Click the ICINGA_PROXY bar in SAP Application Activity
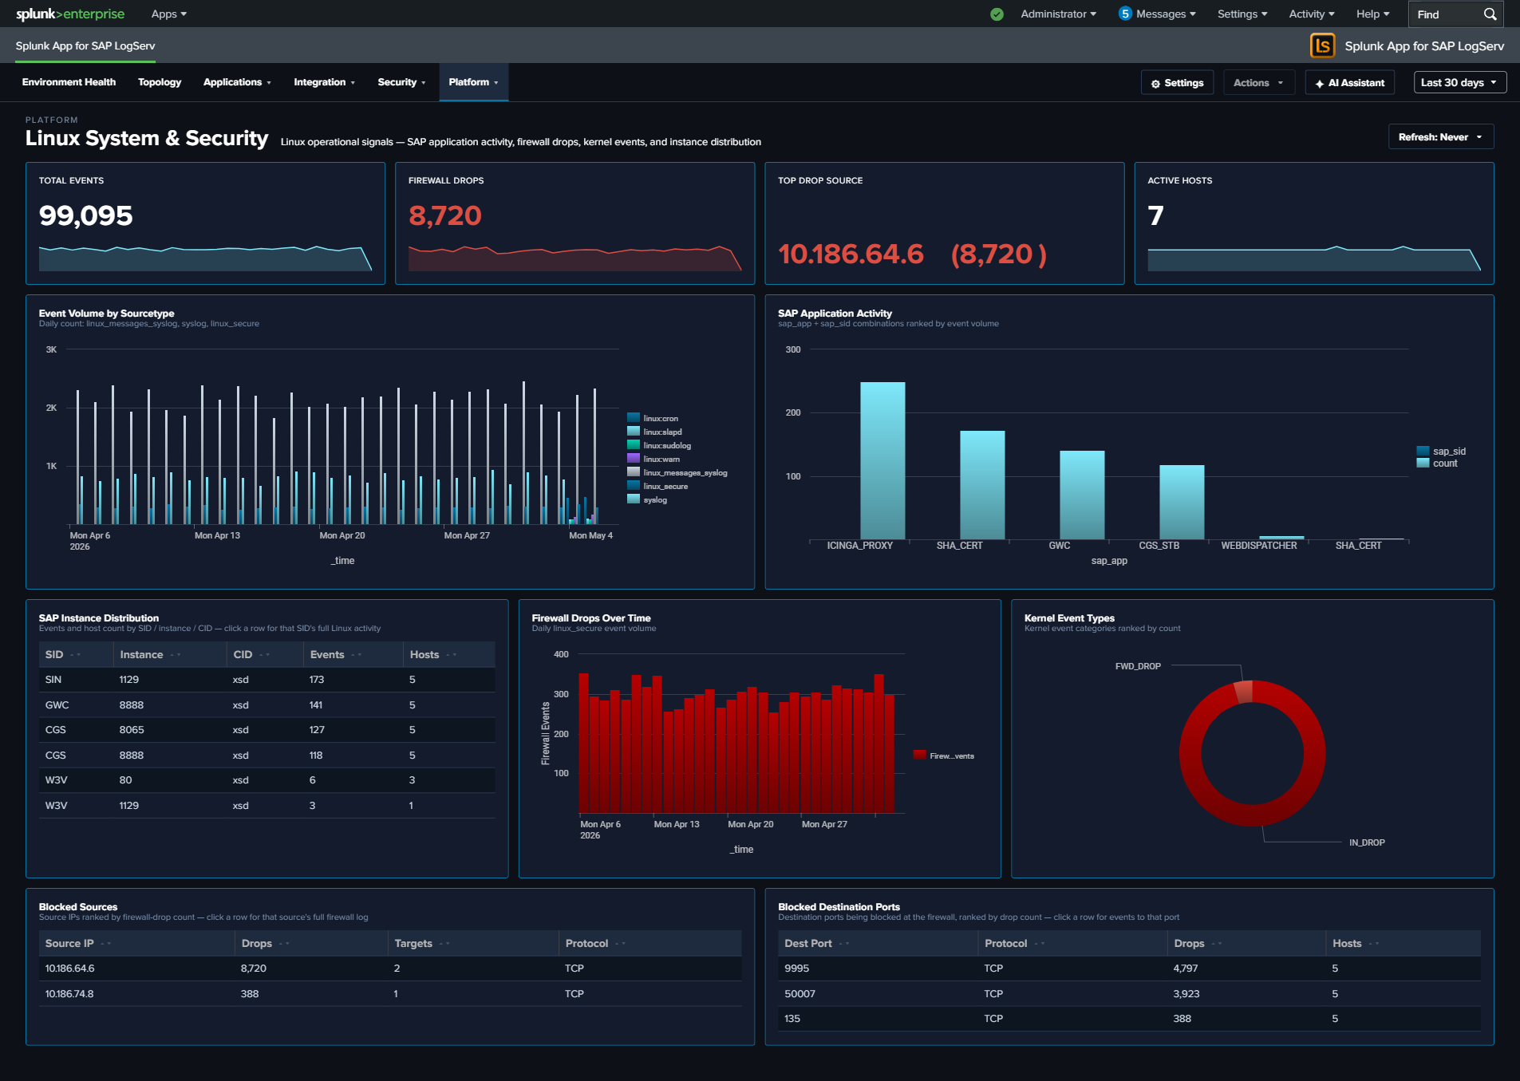The image size is (1520, 1081). point(882,460)
